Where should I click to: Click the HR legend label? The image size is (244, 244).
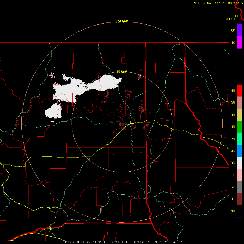(x=233, y=127)
